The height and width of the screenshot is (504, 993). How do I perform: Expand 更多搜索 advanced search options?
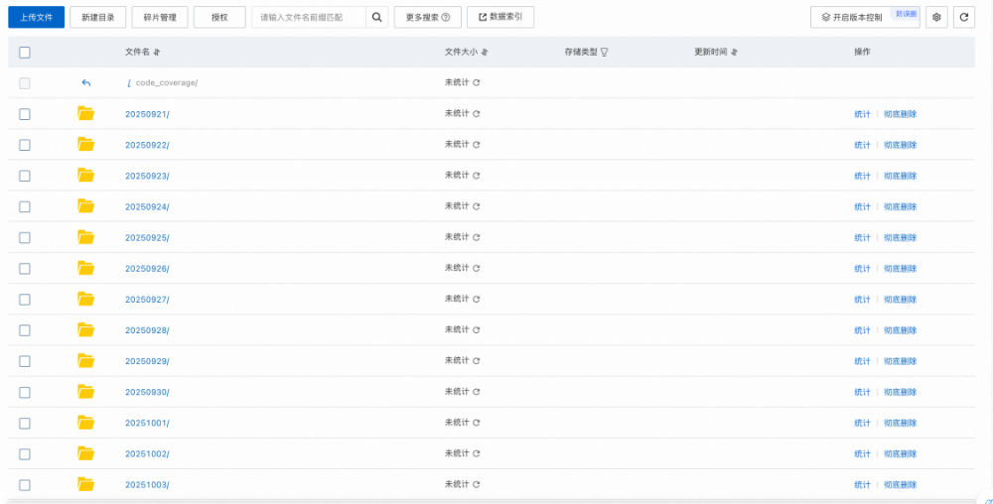[428, 17]
